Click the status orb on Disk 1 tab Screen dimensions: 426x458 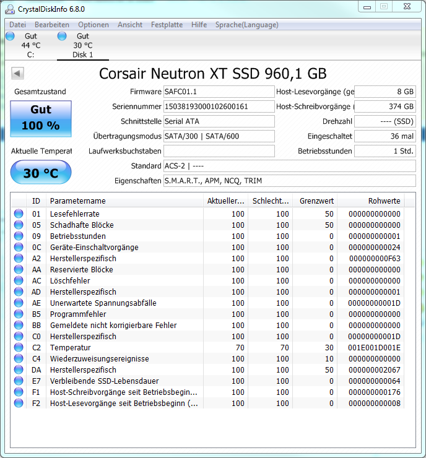[x=62, y=36]
